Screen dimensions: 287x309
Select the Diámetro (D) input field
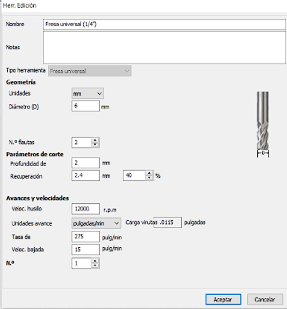coord(86,106)
